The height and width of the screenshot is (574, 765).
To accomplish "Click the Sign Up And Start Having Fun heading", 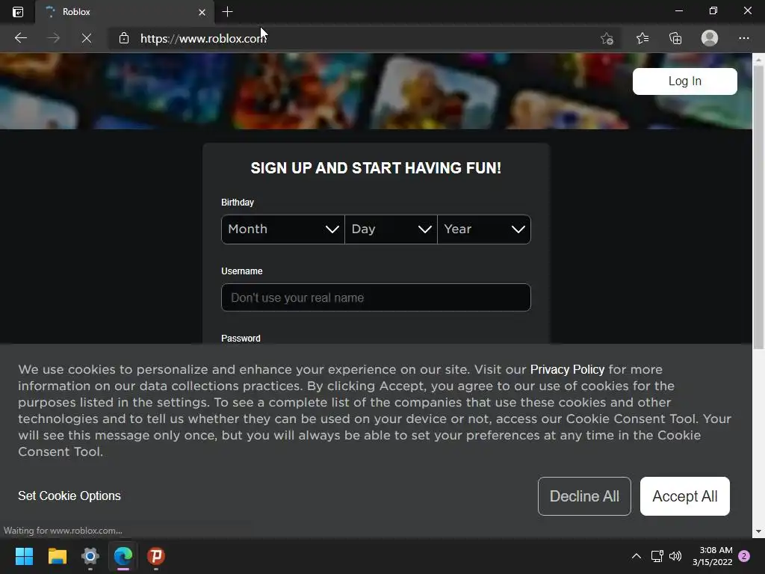I will (376, 168).
